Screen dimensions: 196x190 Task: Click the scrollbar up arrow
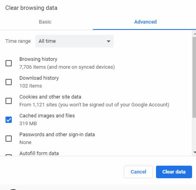coord(194,34)
